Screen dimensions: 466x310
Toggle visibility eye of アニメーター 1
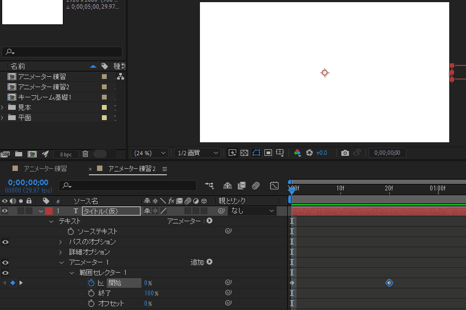point(5,262)
